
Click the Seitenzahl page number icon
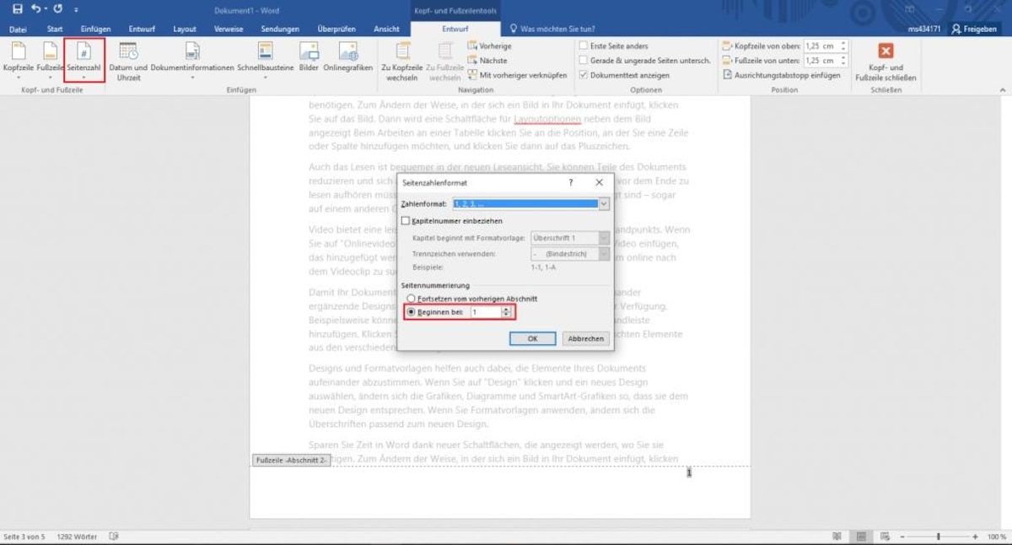(83, 51)
